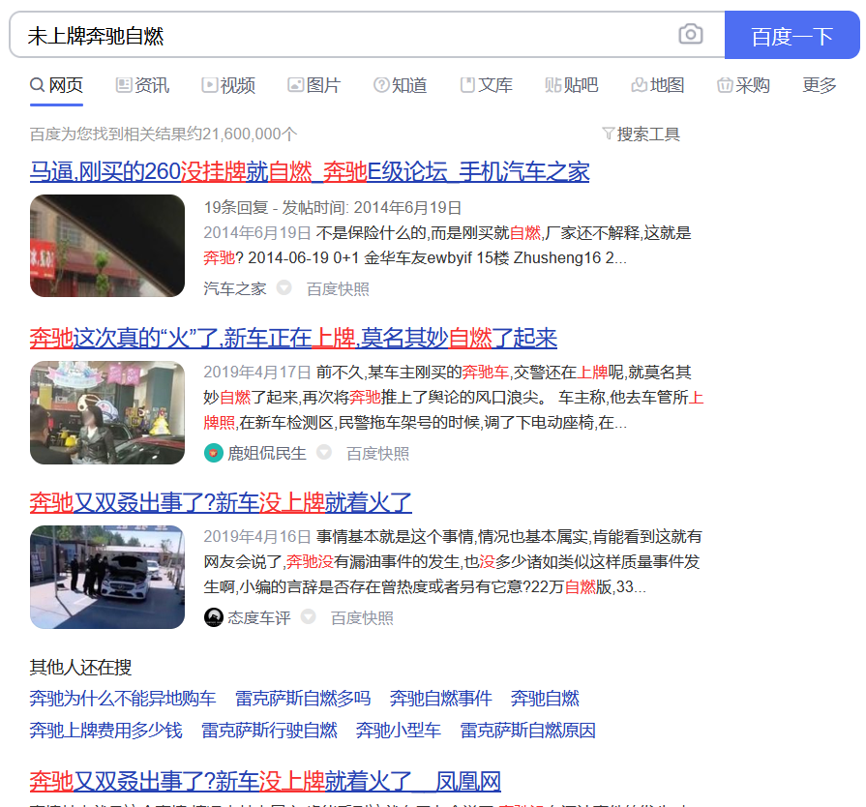This screenshot has width=866, height=807.
Task: Click the 其他人还在搜 heading
Action: pos(80,668)
